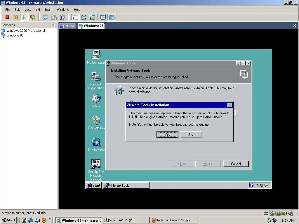Toggle the sidebar view toolbar icon
The height and width of the screenshot is (224, 299).
pos(75,17)
